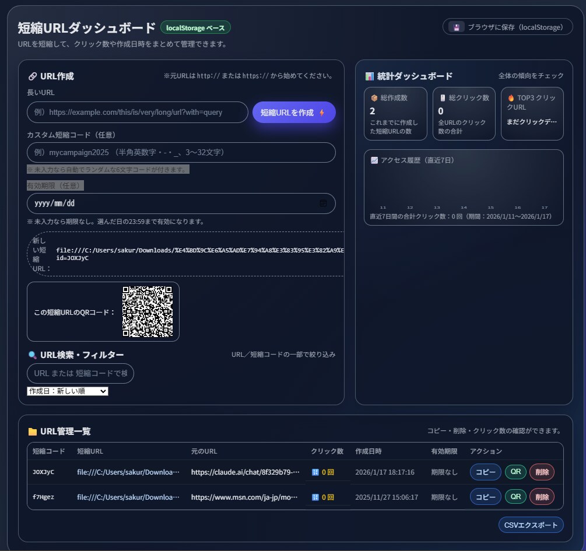The image size is (586, 551).
Task: Click the new short URL text id=JOXJyC
Action: pos(72,258)
